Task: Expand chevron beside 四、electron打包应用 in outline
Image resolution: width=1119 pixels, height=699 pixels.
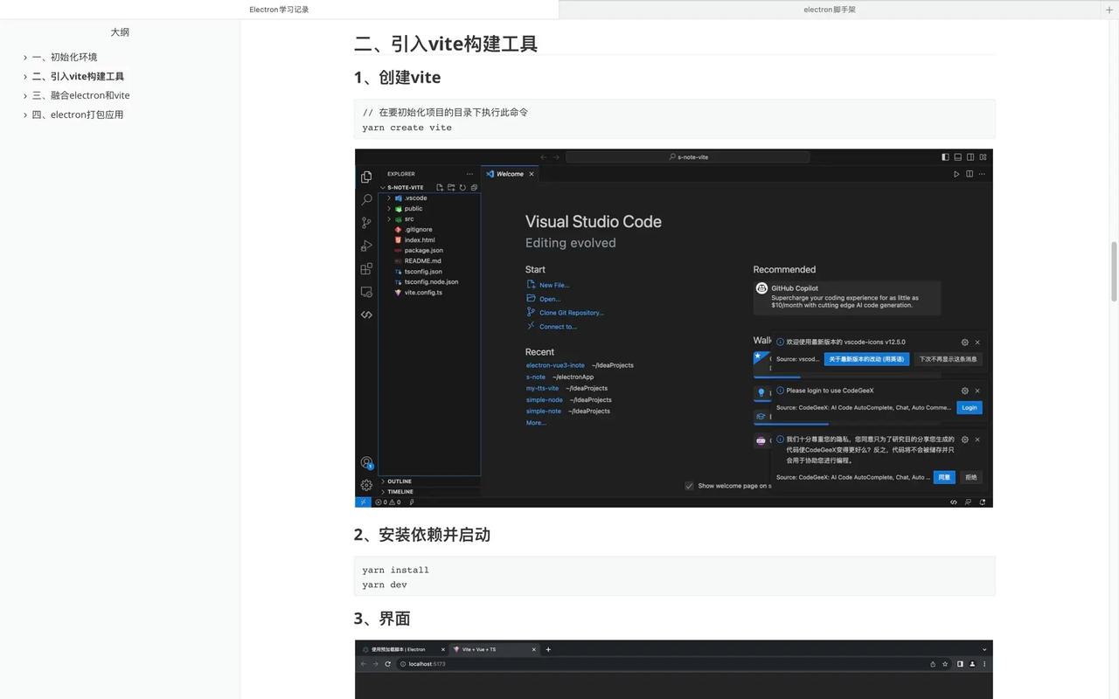Action: coord(25,115)
